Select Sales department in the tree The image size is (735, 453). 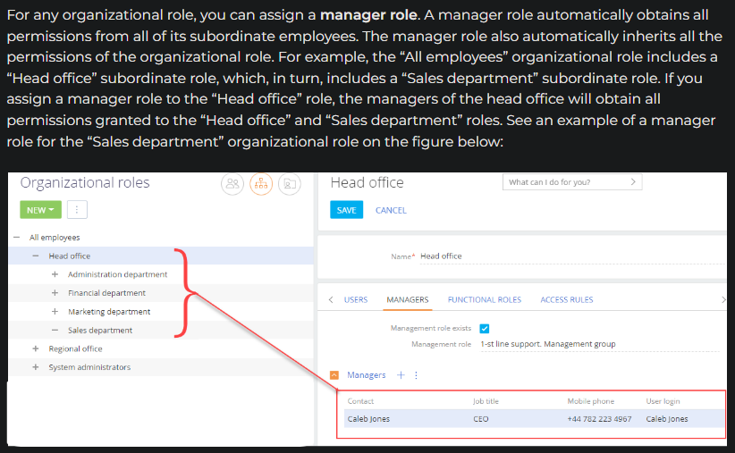click(100, 331)
